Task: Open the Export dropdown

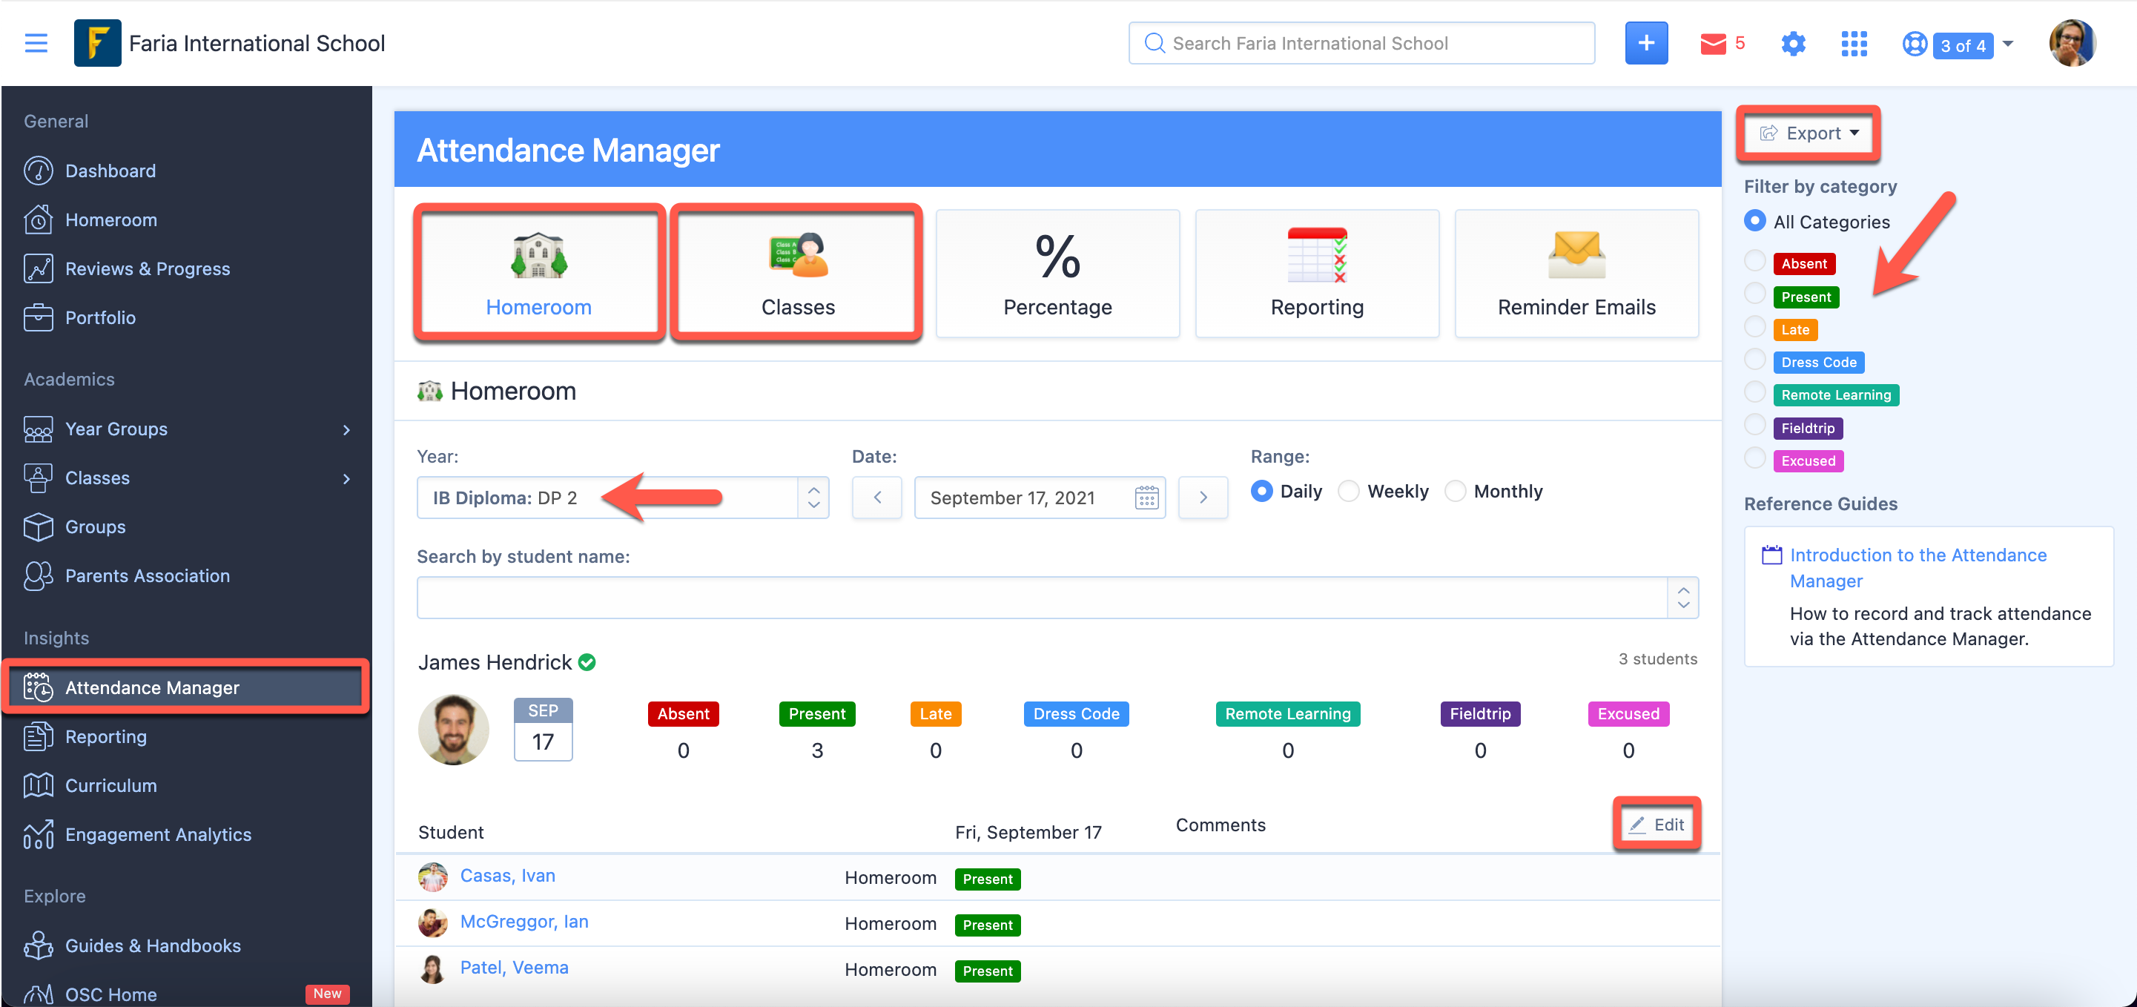Action: click(x=1809, y=133)
